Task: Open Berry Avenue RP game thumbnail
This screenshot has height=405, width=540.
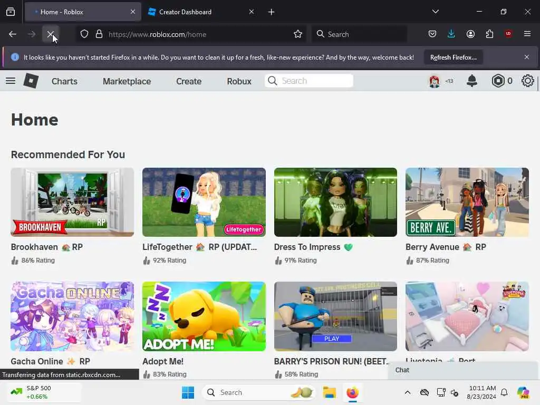Action: click(x=467, y=202)
